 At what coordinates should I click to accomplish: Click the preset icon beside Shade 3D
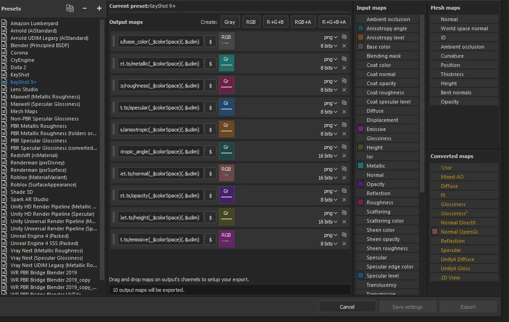pos(4,192)
